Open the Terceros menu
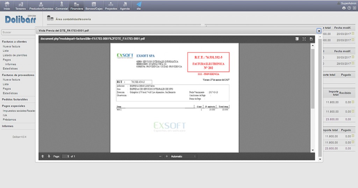The height and width of the screenshot is (188, 358). click(21, 6)
